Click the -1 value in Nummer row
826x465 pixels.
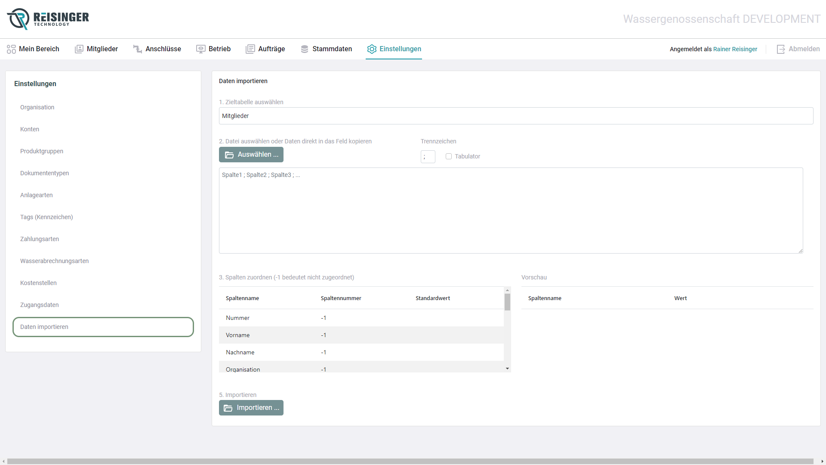324,318
